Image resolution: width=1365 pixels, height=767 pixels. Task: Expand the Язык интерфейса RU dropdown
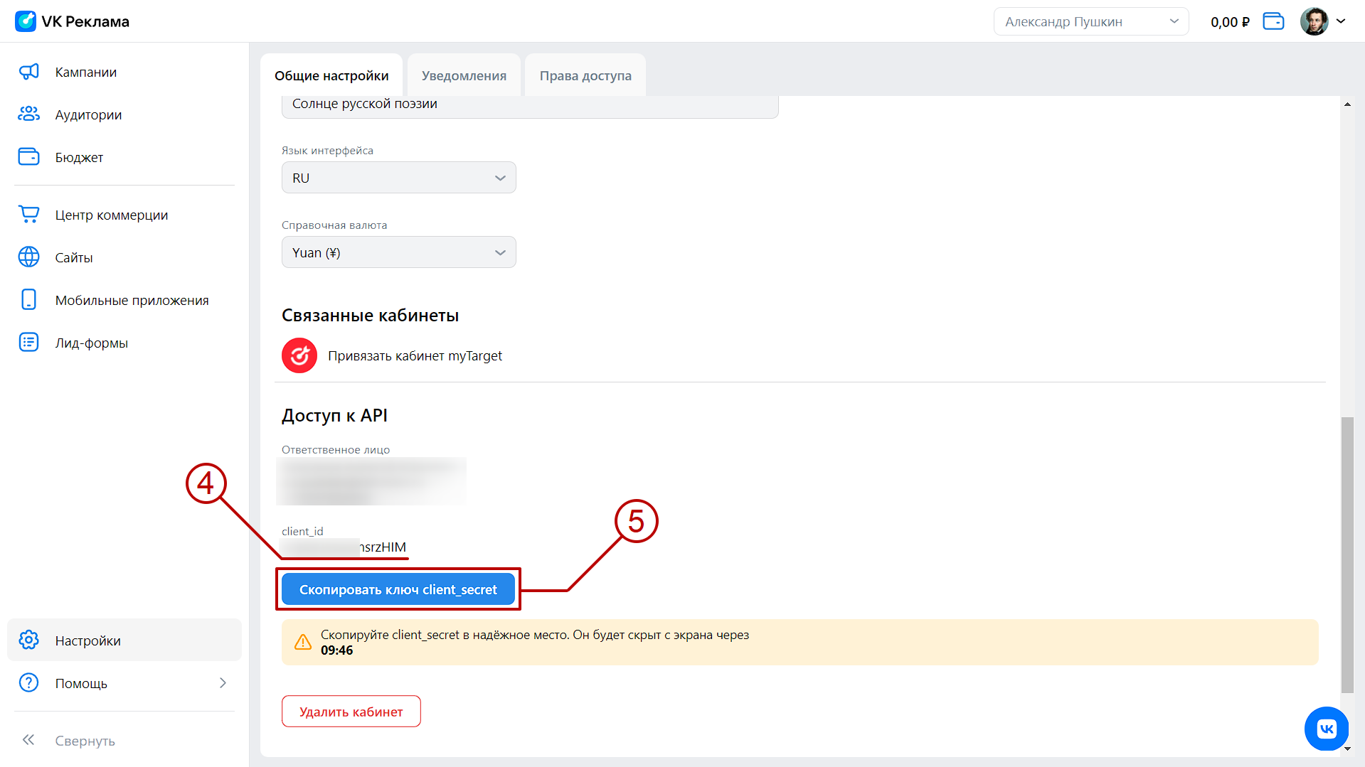[398, 178]
